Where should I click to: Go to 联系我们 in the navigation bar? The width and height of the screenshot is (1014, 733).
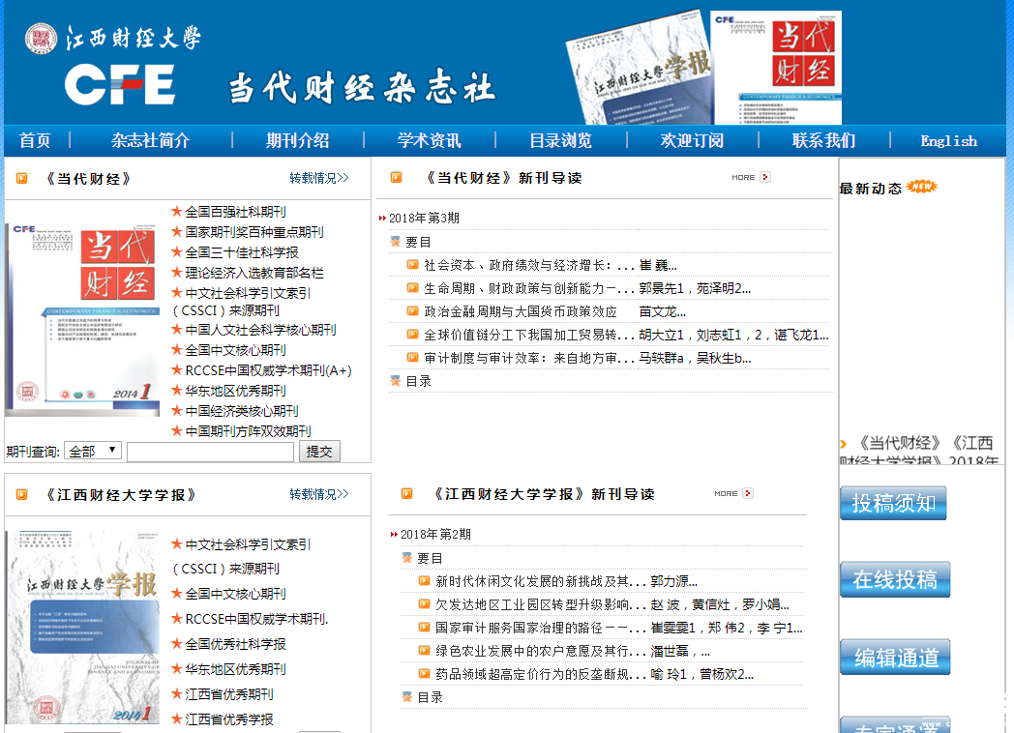point(824,140)
